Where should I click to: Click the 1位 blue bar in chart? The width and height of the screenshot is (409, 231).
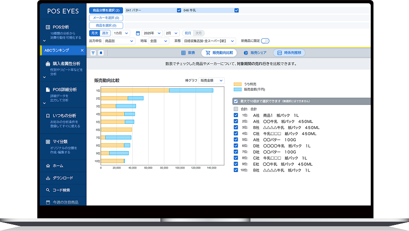click(x=191, y=91)
